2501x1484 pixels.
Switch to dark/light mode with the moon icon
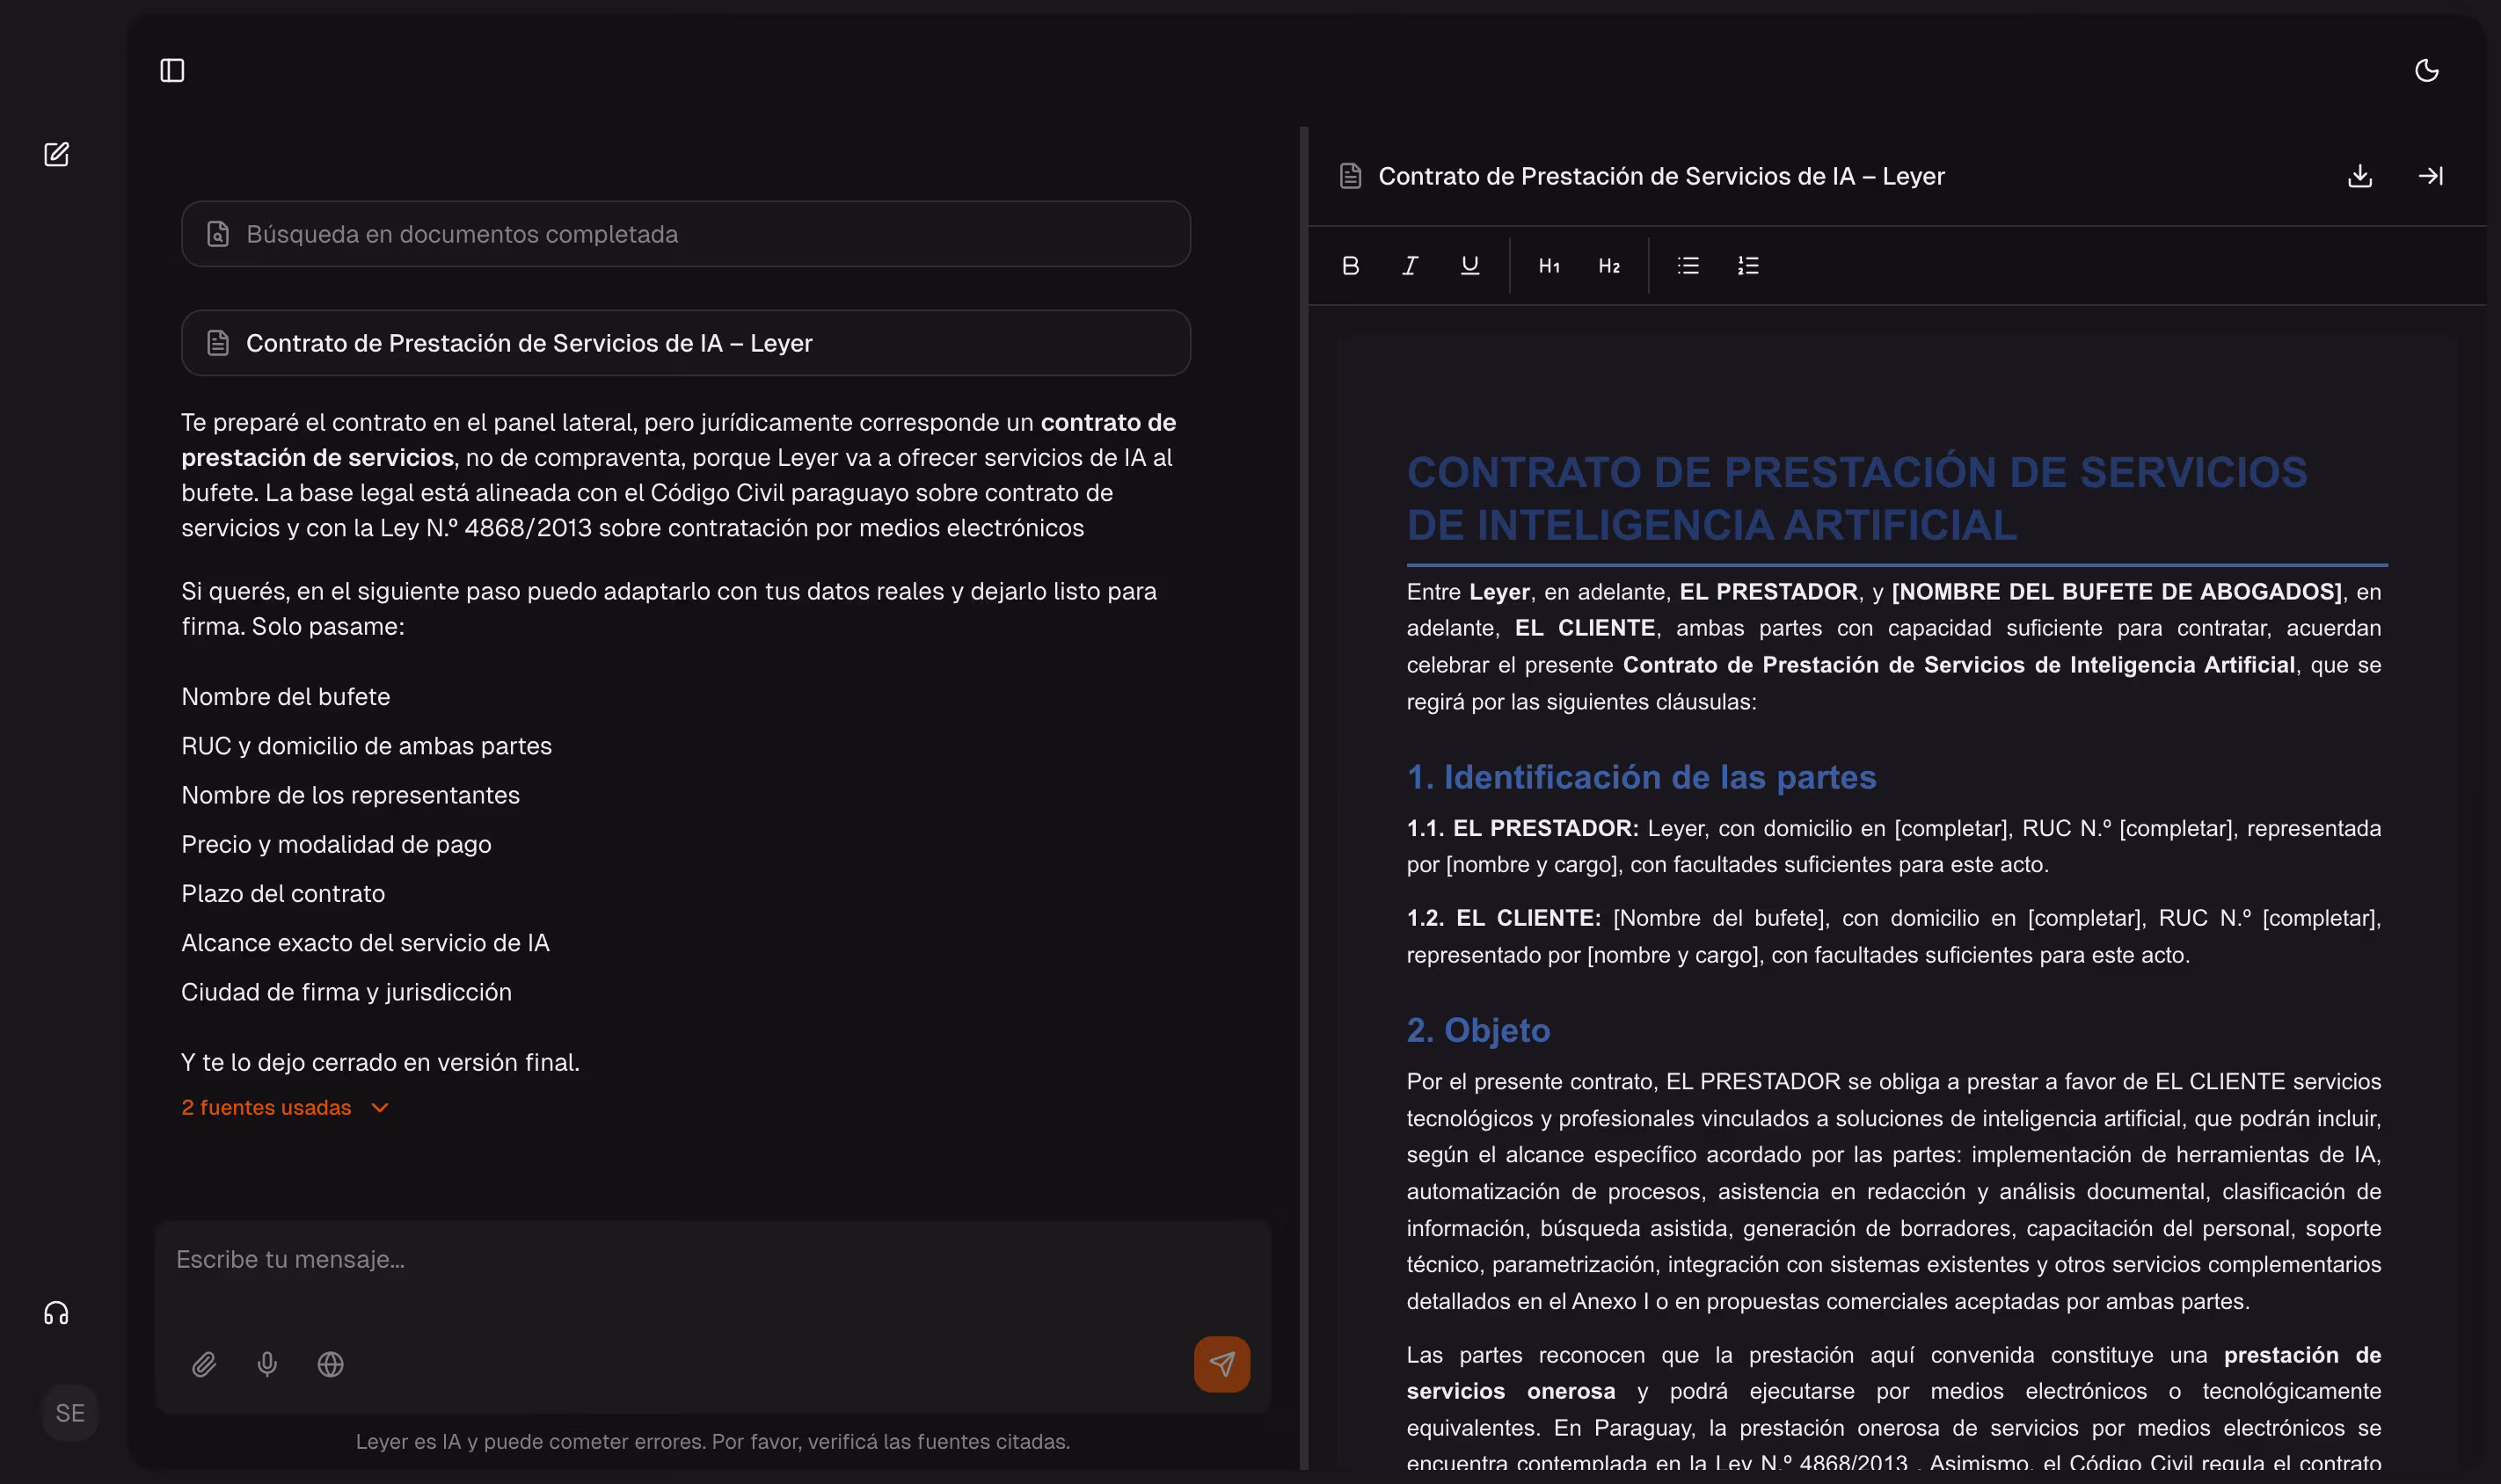2428,69
